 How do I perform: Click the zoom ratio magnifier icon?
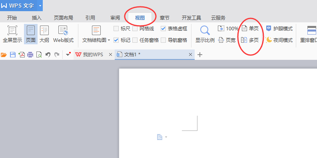pos(205,30)
